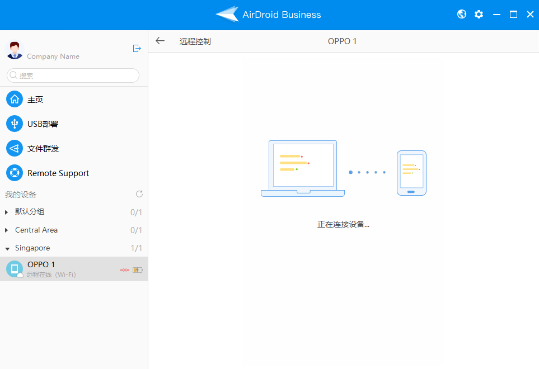Click the 我的设备 section label

pos(21,195)
